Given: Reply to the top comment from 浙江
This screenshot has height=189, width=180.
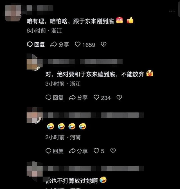Looking at the screenshot, I should pyautogui.click(x=36, y=44).
